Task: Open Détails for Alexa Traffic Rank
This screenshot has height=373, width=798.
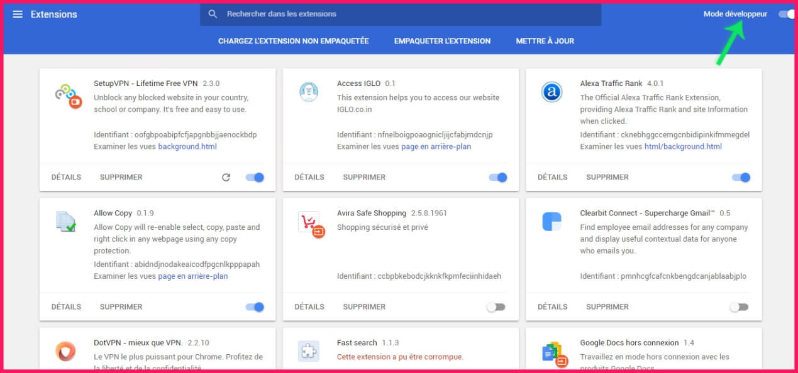Action: pos(553,177)
